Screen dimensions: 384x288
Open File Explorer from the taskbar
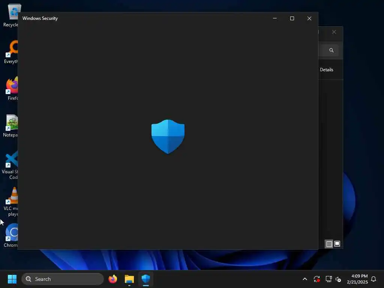(x=129, y=279)
